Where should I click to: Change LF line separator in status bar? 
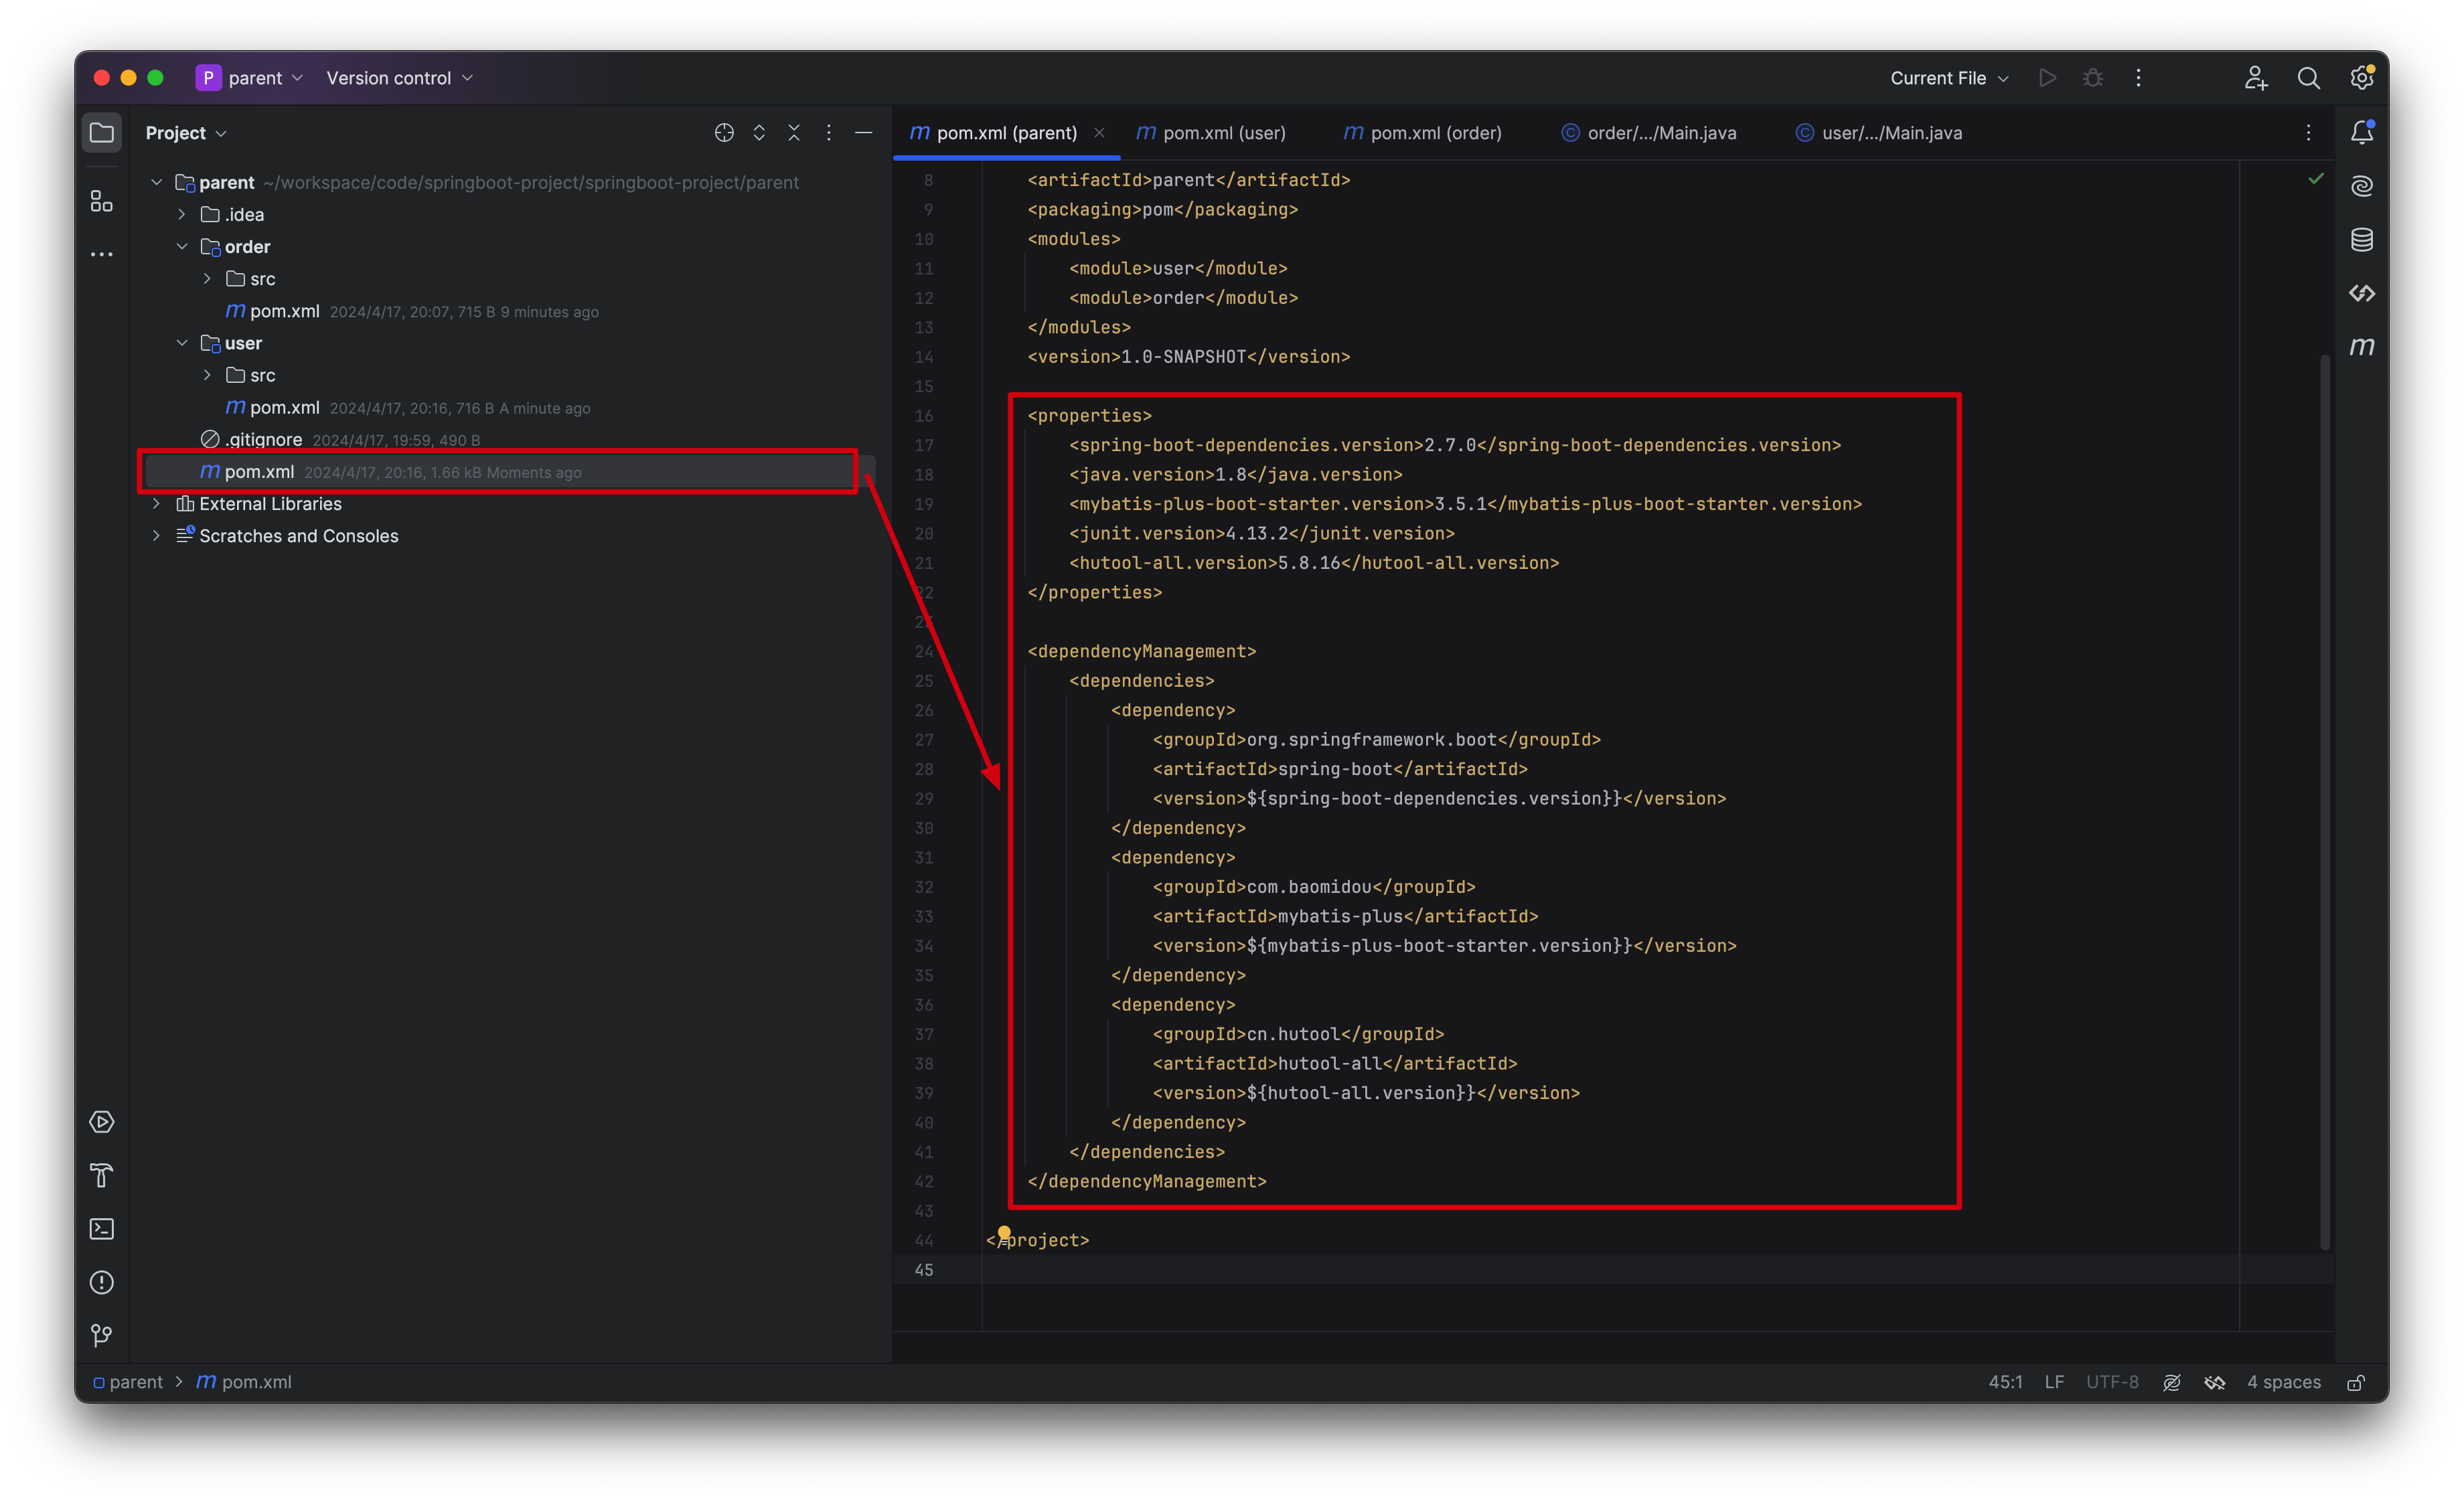point(2055,1383)
